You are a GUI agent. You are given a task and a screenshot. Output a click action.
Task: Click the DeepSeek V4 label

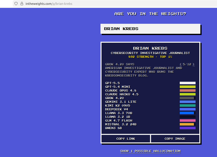116,109
